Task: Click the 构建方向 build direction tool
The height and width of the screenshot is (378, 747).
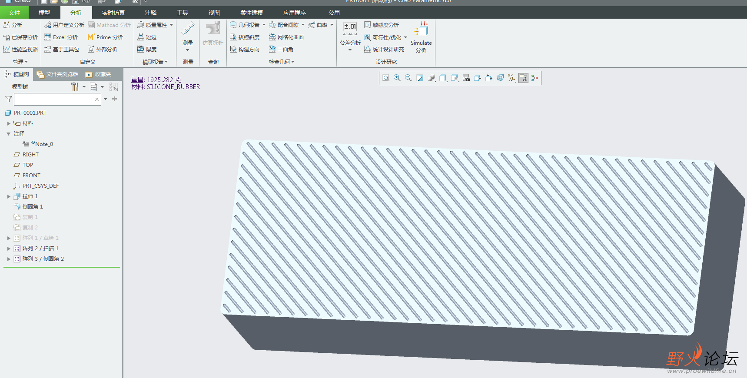Action: click(x=245, y=50)
